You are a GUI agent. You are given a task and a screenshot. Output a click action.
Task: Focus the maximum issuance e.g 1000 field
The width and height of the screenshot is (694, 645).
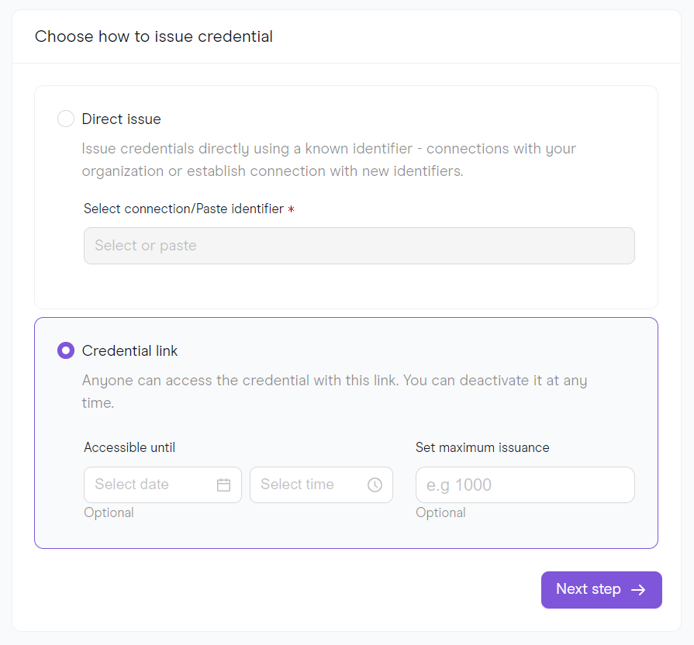(x=525, y=485)
